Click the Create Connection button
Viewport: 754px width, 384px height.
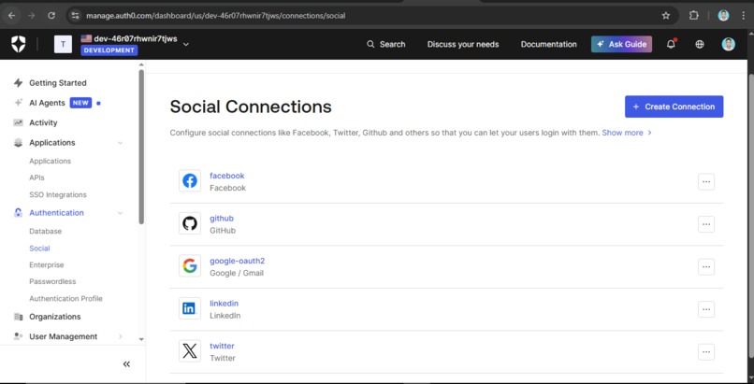(x=674, y=107)
